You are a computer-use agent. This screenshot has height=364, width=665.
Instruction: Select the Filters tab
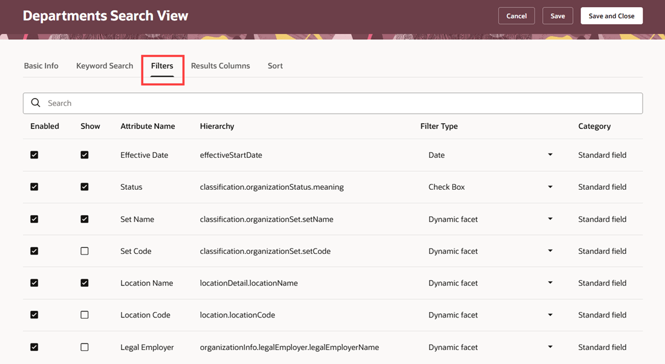pyautogui.click(x=162, y=66)
